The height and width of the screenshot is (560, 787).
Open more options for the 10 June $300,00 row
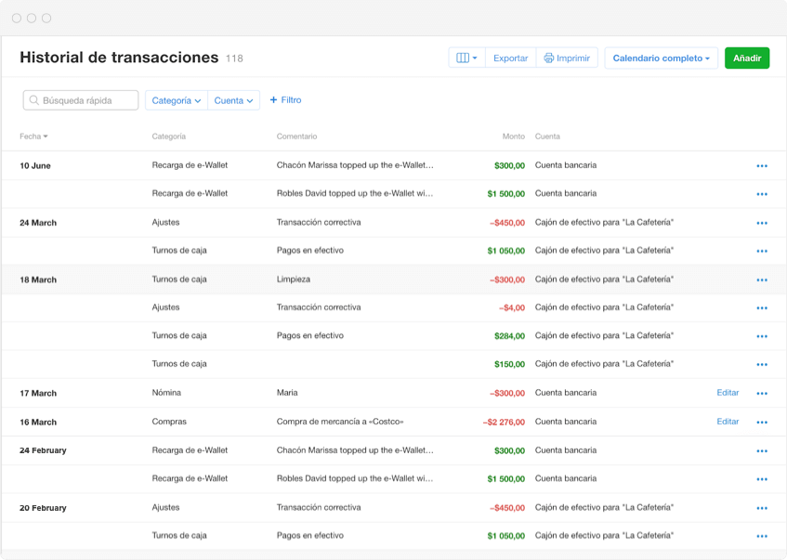[762, 165]
